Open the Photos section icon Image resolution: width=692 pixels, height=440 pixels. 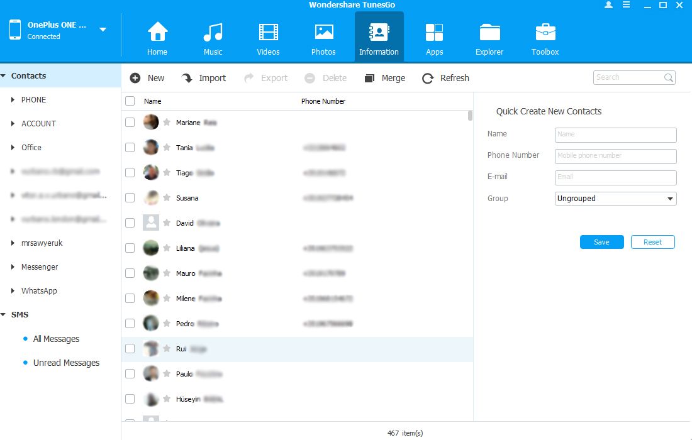point(323,33)
